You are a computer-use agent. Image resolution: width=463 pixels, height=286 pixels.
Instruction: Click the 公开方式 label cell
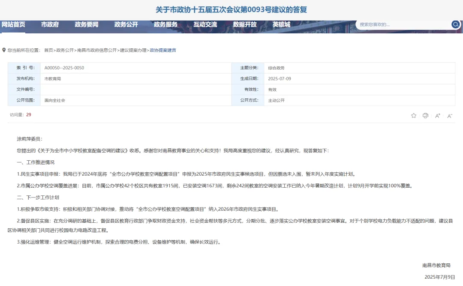tap(248, 100)
